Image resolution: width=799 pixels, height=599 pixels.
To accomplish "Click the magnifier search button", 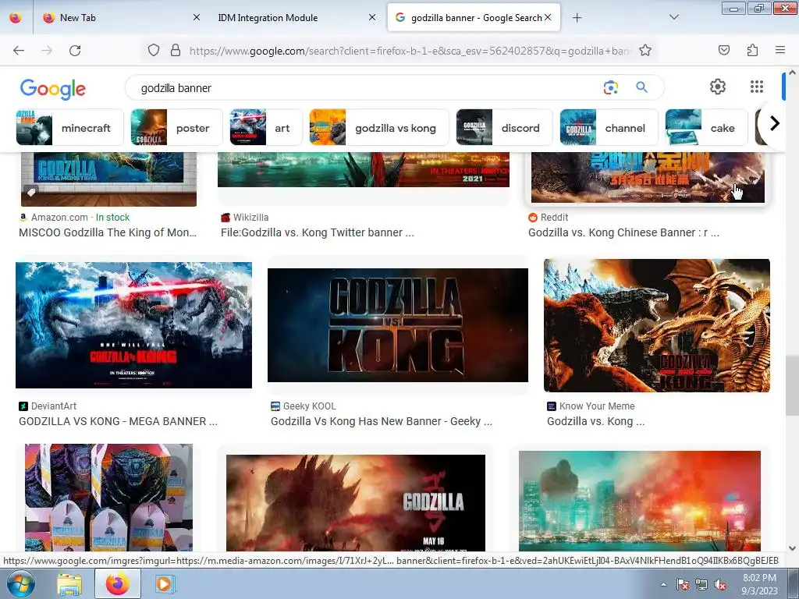I will click(x=641, y=87).
